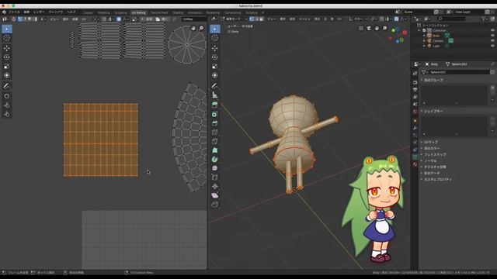Expand the 頂点カラー panel
Viewport: 497px width, 279px height.
point(432,148)
